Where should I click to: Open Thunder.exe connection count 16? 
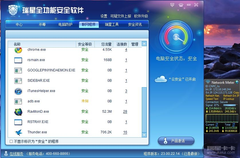(x=125, y=132)
